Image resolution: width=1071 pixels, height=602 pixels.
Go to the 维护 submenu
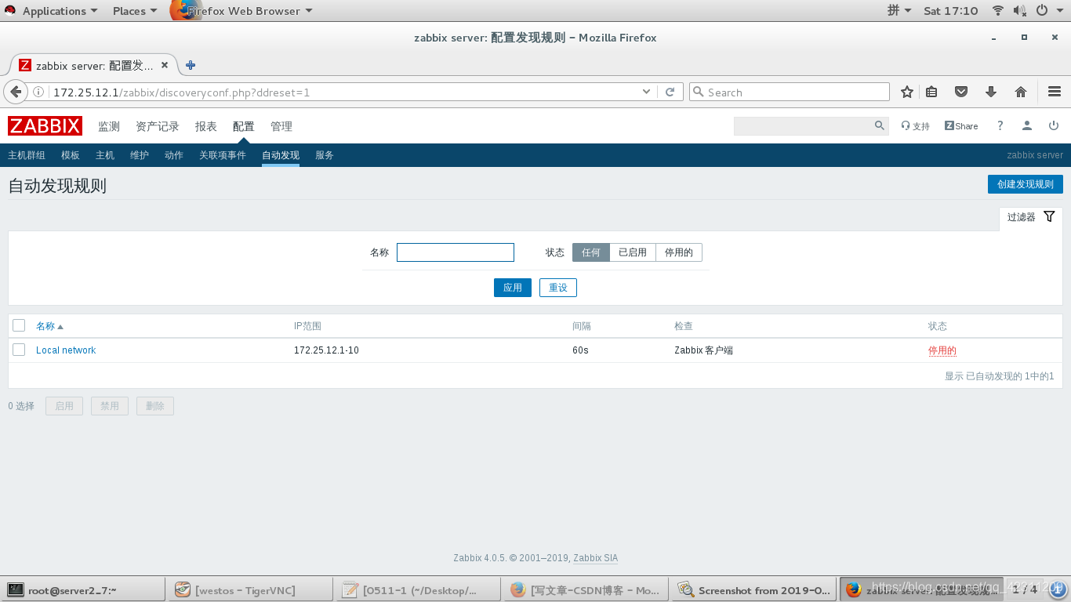click(140, 155)
